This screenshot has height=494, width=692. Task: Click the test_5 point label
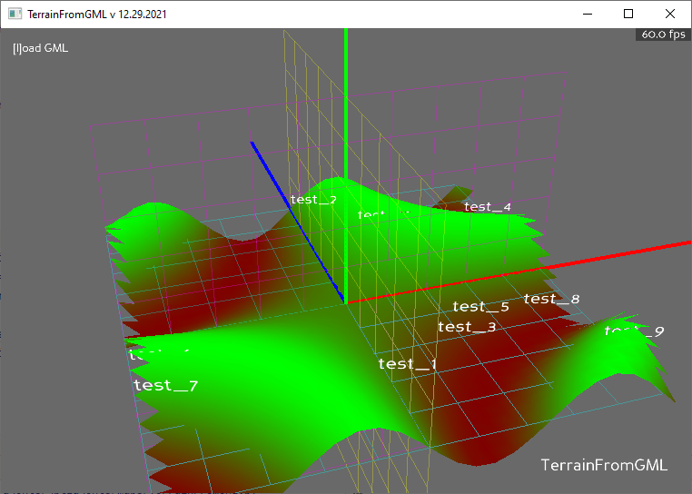point(480,307)
